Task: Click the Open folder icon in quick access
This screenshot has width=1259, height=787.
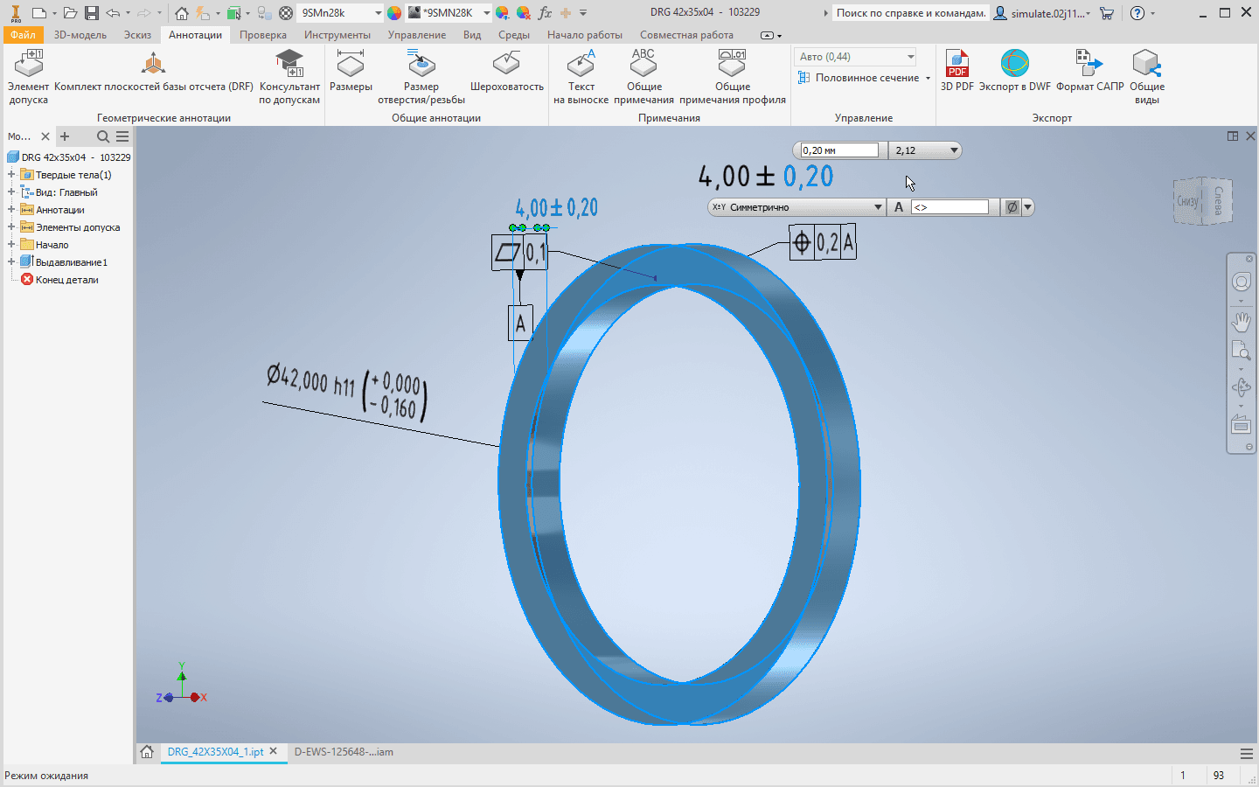Action: coord(71,13)
